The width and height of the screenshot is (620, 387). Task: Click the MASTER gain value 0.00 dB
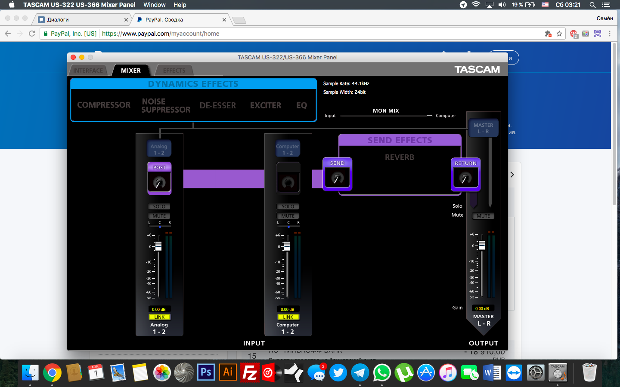coord(482,308)
